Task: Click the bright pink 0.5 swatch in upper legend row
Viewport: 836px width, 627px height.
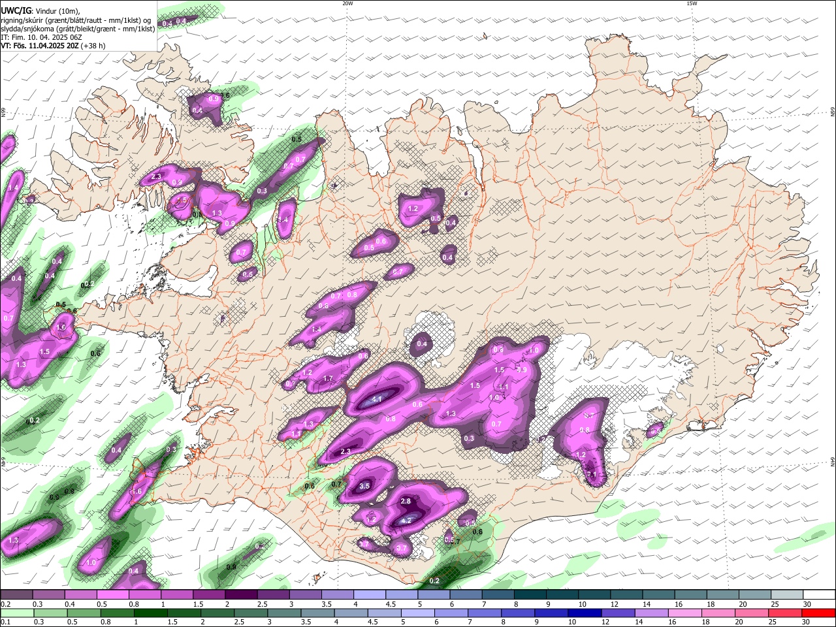Action: tap(112, 594)
